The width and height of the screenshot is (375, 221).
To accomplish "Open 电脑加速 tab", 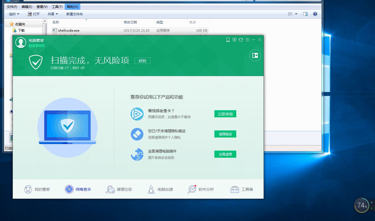I will (160, 189).
